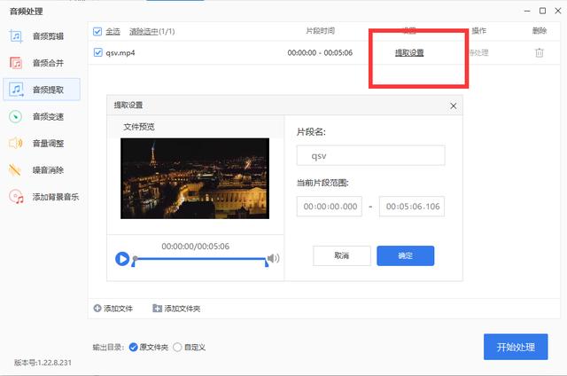Switch to the 音频剪辑 sidebar label
Image resolution: width=567 pixels, height=376 pixels.
(x=48, y=36)
